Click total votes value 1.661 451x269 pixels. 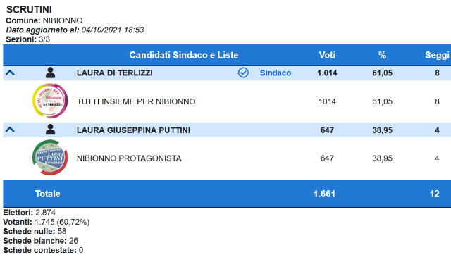point(324,194)
